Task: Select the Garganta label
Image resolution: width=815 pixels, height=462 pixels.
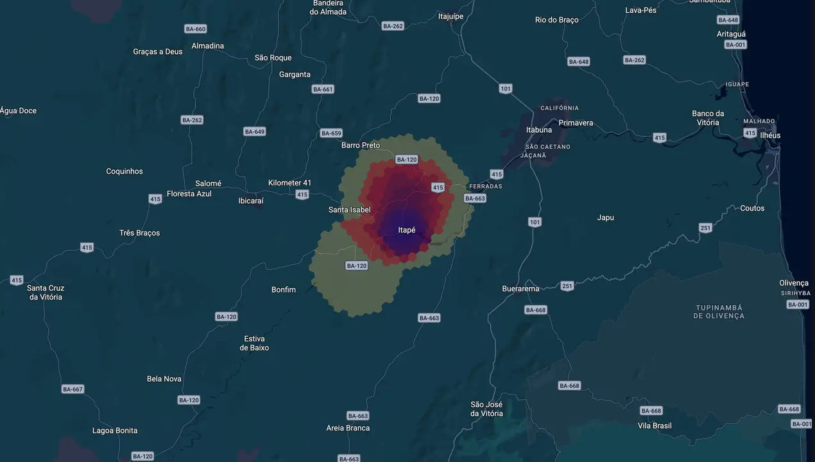Action: click(295, 74)
